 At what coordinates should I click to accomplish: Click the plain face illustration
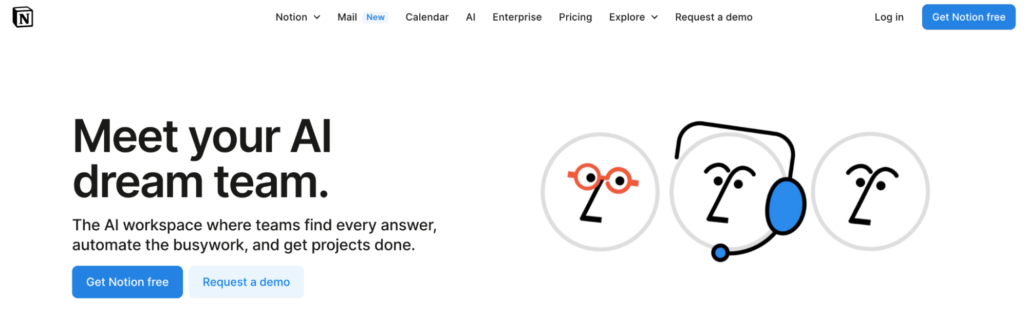[870, 191]
